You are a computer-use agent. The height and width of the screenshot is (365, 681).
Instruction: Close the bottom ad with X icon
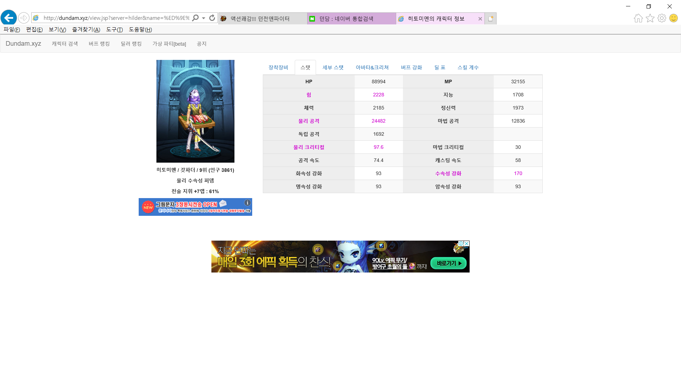coord(467,243)
